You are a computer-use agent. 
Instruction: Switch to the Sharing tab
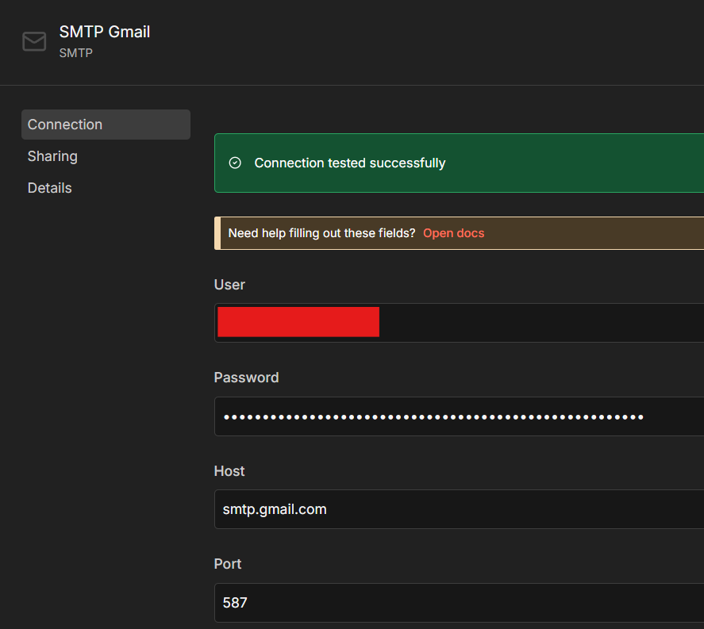coord(52,156)
